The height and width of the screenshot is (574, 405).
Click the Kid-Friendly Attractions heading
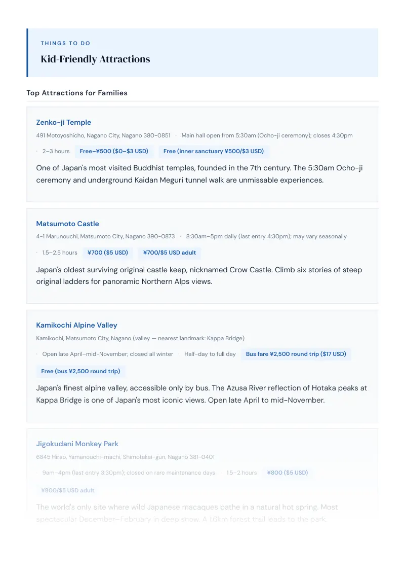[x=95, y=59]
